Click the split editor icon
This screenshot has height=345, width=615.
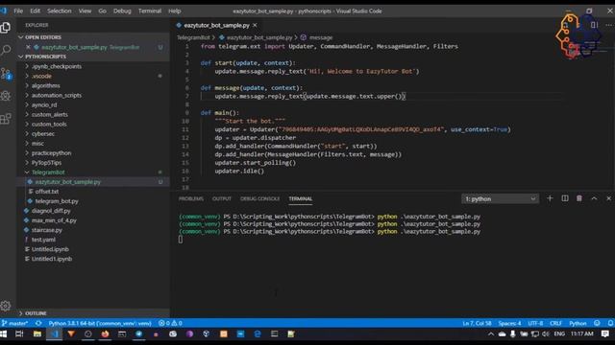pyautogui.click(x=595, y=25)
